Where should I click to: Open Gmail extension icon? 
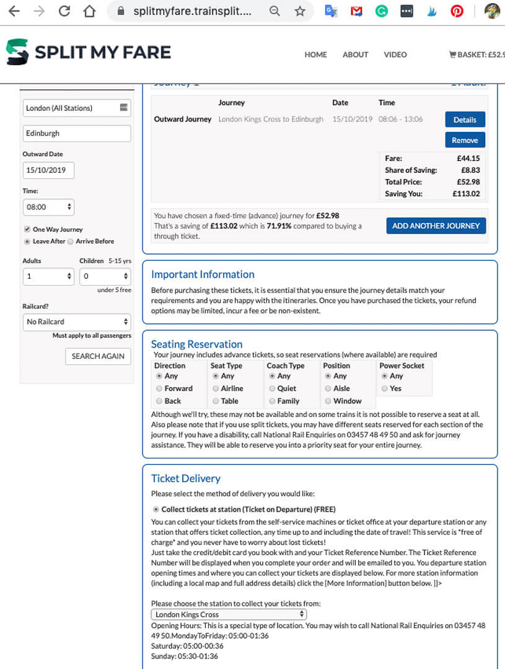tap(356, 11)
